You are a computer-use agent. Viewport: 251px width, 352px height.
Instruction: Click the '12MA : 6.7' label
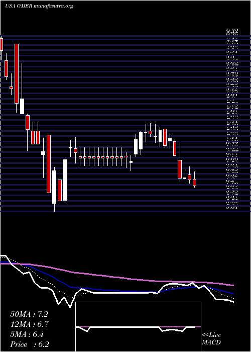30,324
